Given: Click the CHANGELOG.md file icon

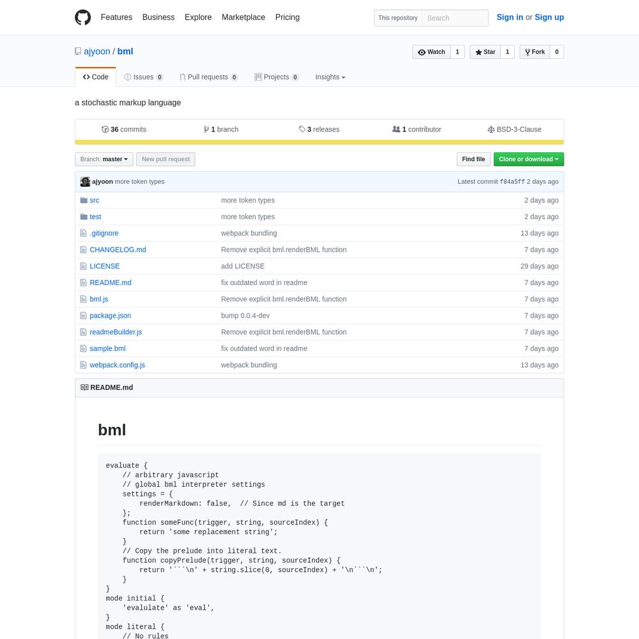Looking at the screenshot, I should pos(83,250).
